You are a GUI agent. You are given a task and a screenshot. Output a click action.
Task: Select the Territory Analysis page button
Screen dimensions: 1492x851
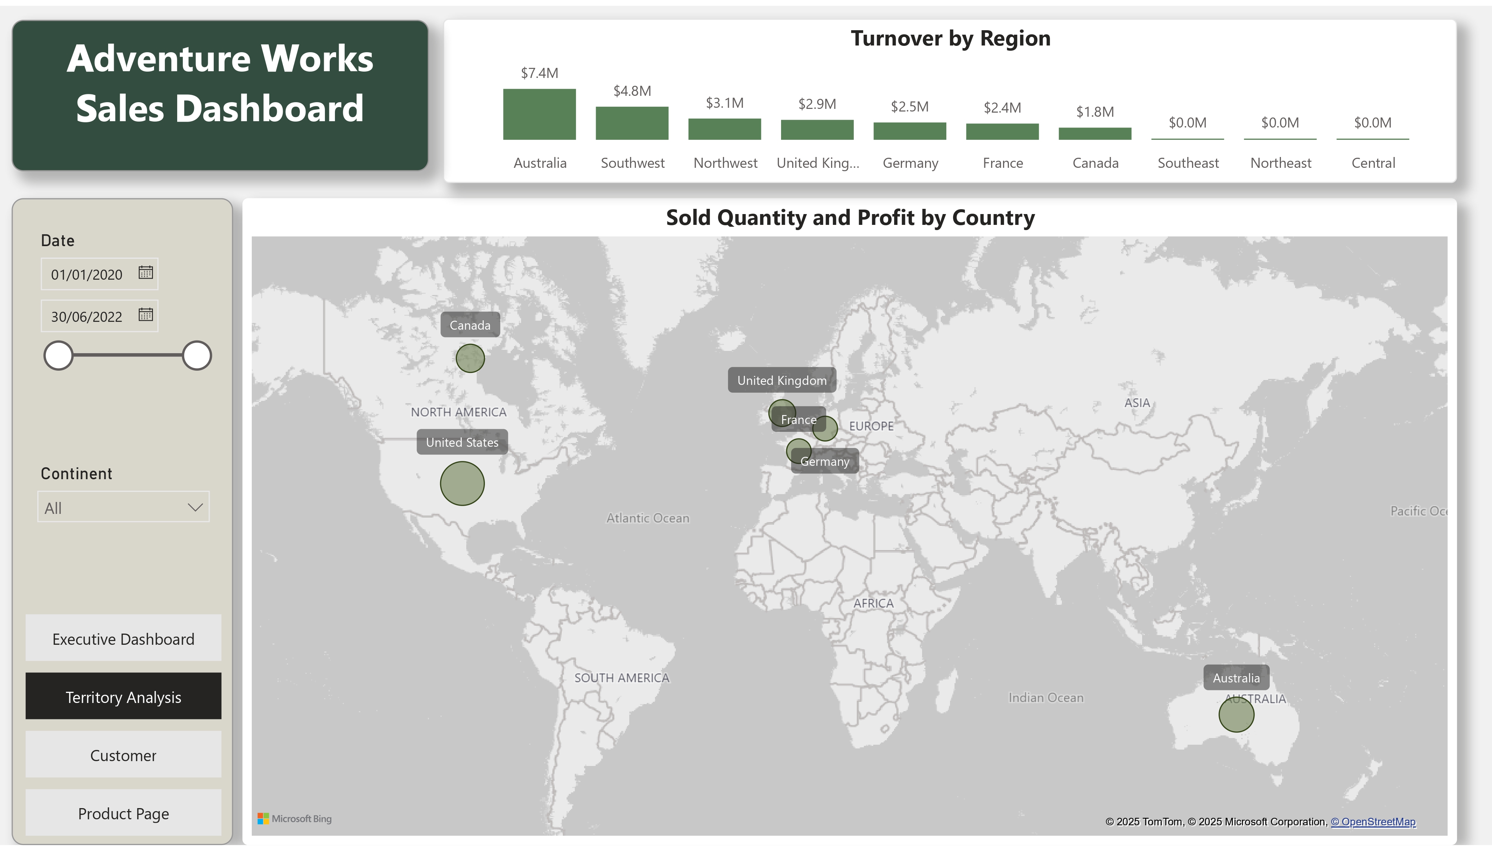(x=123, y=696)
